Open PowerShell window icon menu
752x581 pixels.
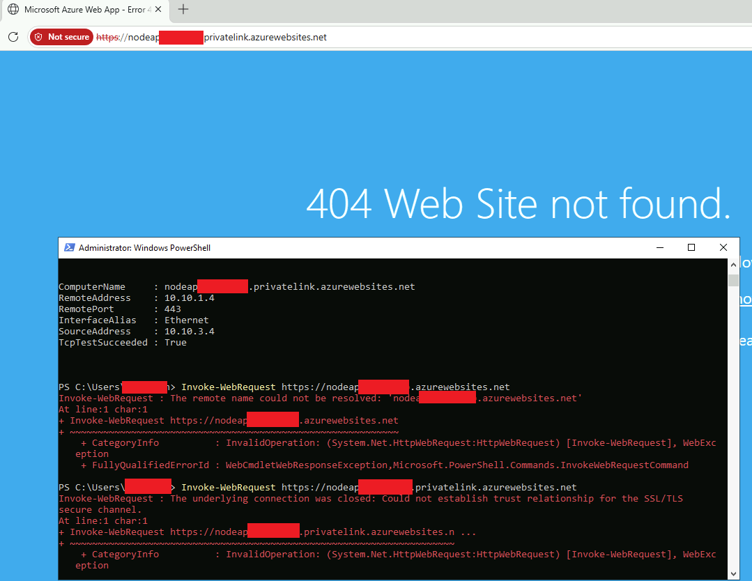point(70,247)
